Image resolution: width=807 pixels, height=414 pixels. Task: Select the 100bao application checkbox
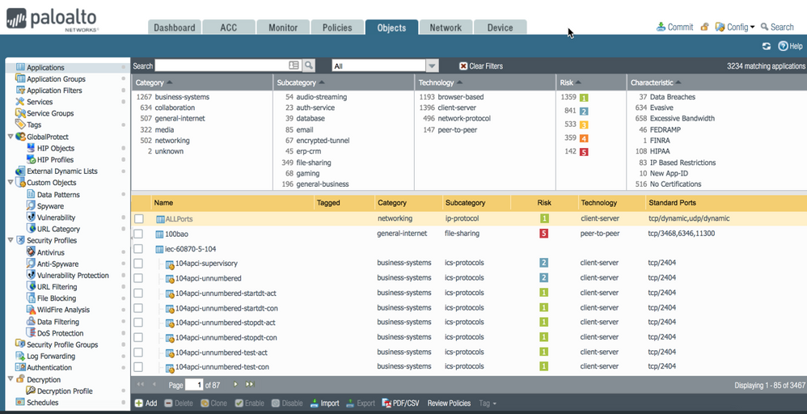(139, 234)
